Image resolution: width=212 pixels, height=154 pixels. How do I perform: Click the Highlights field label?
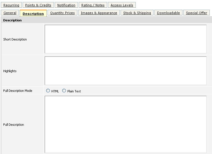tap(10, 71)
